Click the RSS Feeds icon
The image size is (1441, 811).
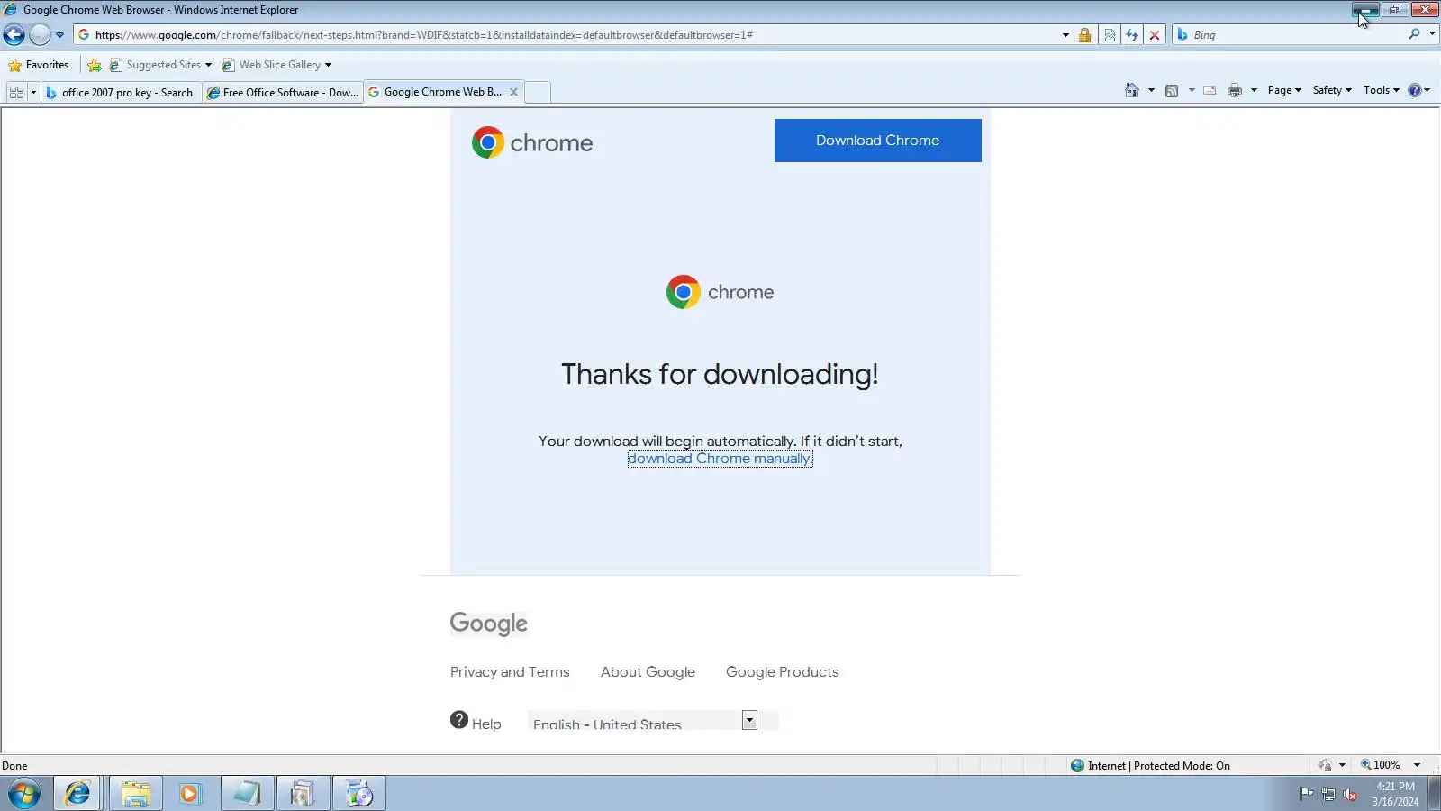pos(1172,90)
